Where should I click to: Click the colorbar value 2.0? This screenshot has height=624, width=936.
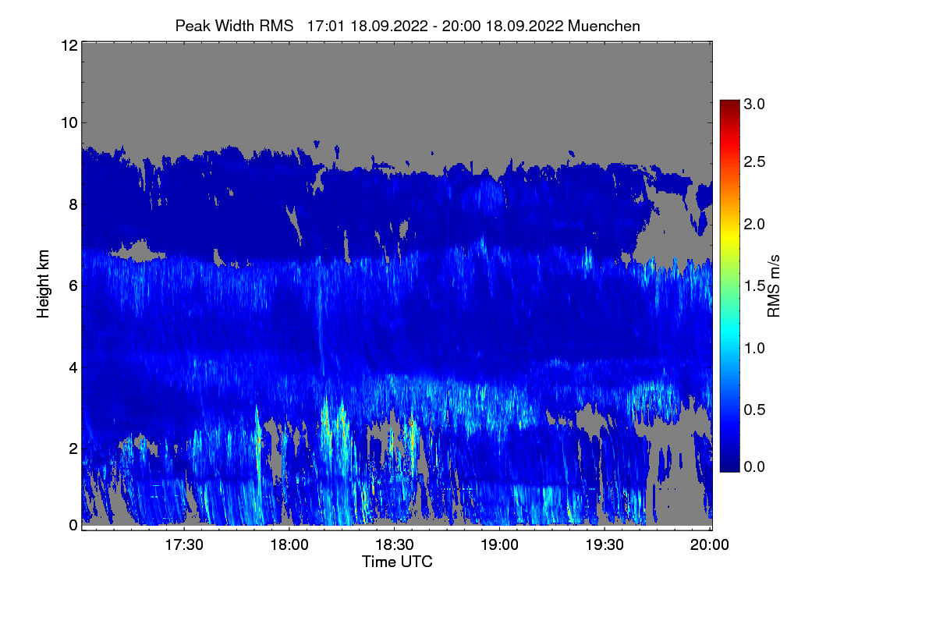(x=755, y=224)
